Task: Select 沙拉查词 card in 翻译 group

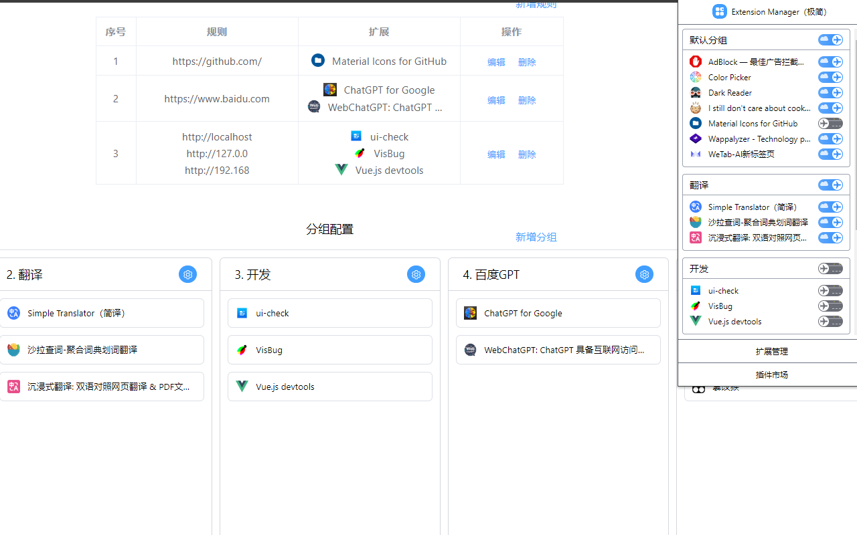Action: click(101, 350)
